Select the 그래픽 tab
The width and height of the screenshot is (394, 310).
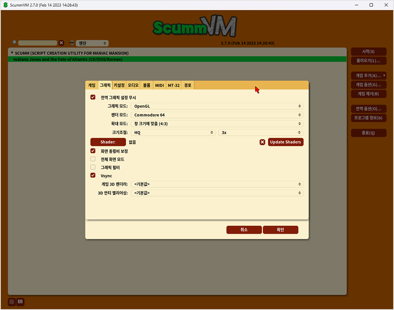click(x=105, y=85)
